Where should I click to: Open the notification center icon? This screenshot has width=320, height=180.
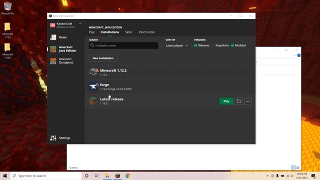coord(313,175)
